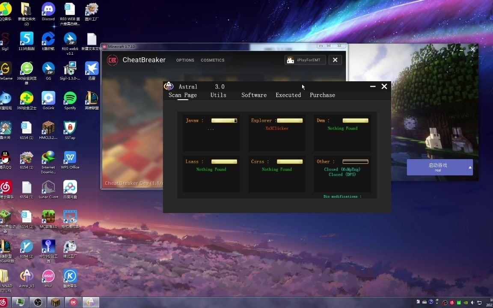The image size is (493, 308).
Task: Select the 百度网盘 desktop icon
Action: (x=70, y=190)
